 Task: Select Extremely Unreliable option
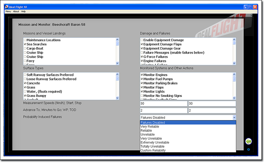point(188,142)
